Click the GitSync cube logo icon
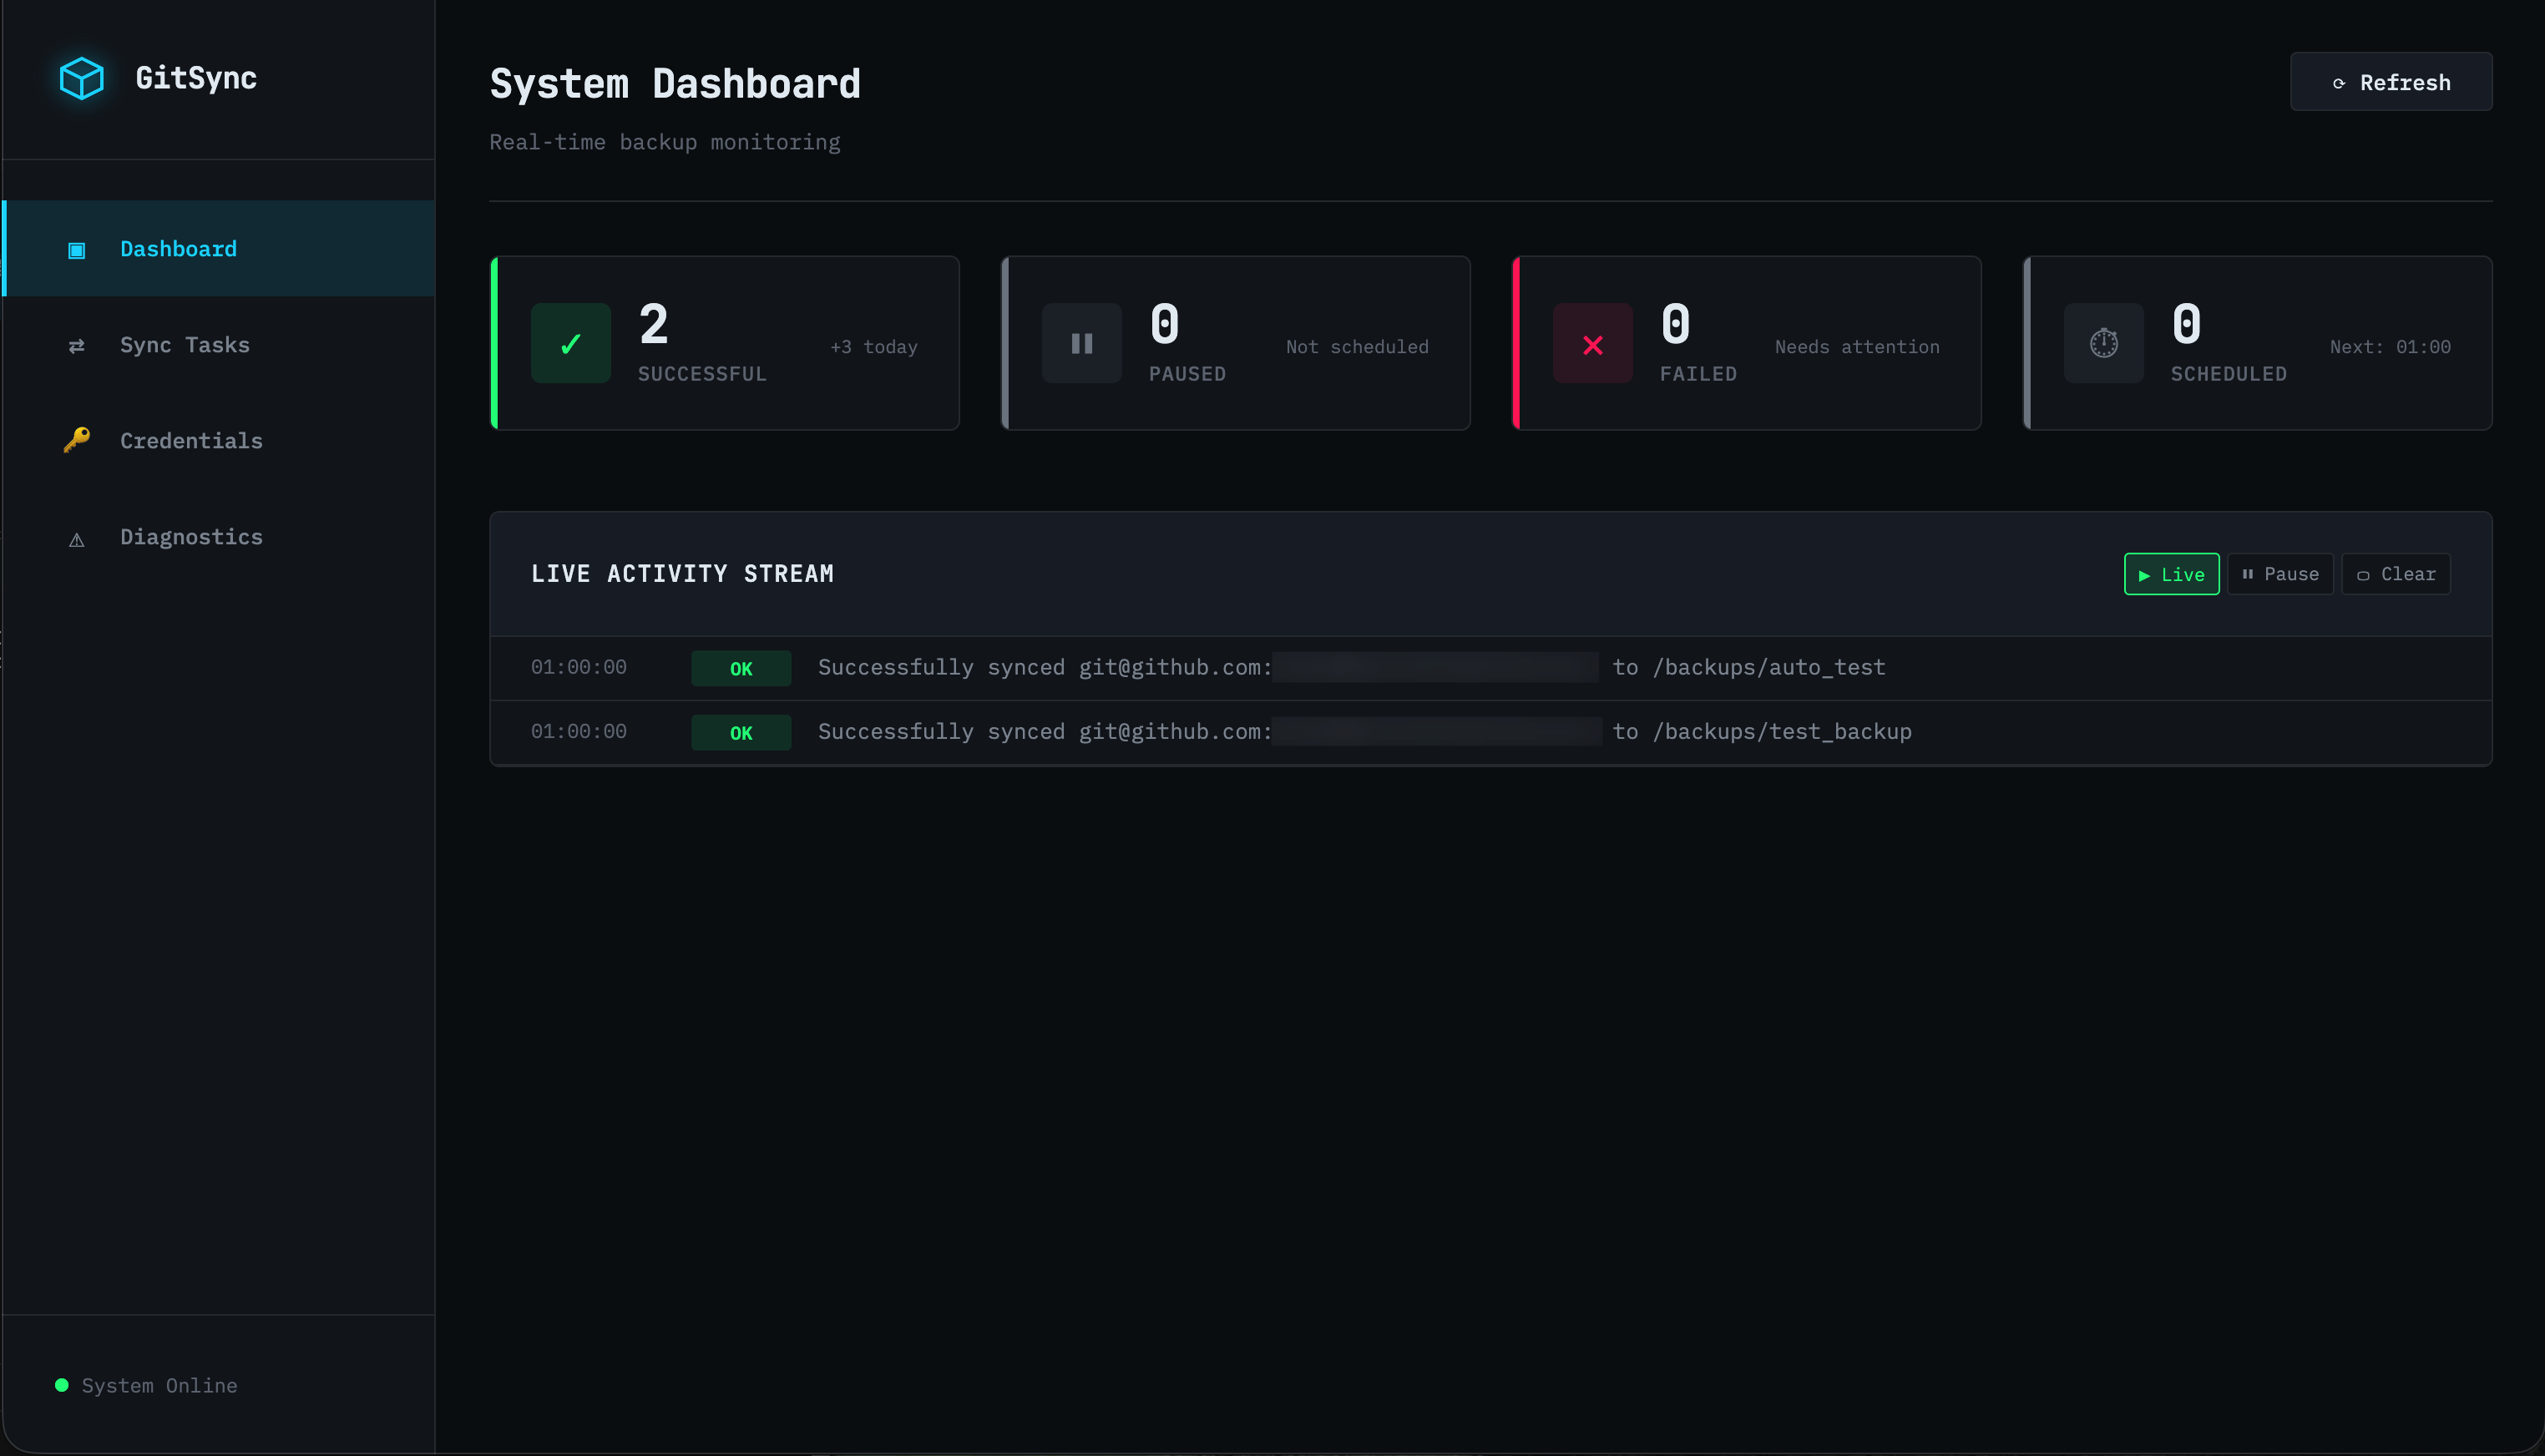This screenshot has height=1456, width=2545. pyautogui.click(x=82, y=78)
